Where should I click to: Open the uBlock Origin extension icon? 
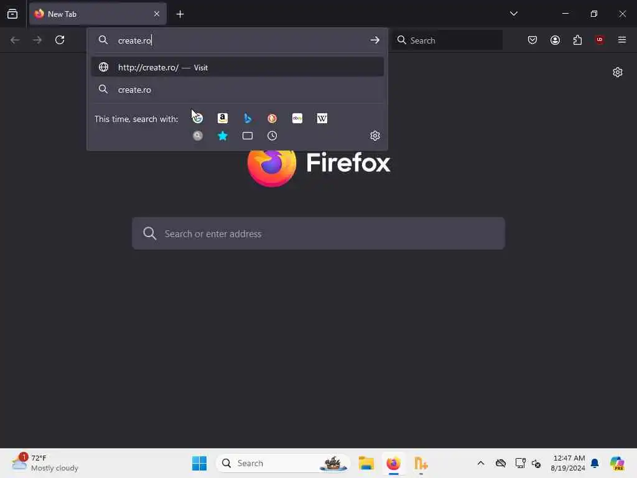pos(600,40)
